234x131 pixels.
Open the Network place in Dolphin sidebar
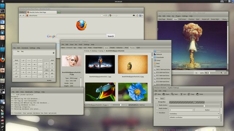click(x=162, y=54)
